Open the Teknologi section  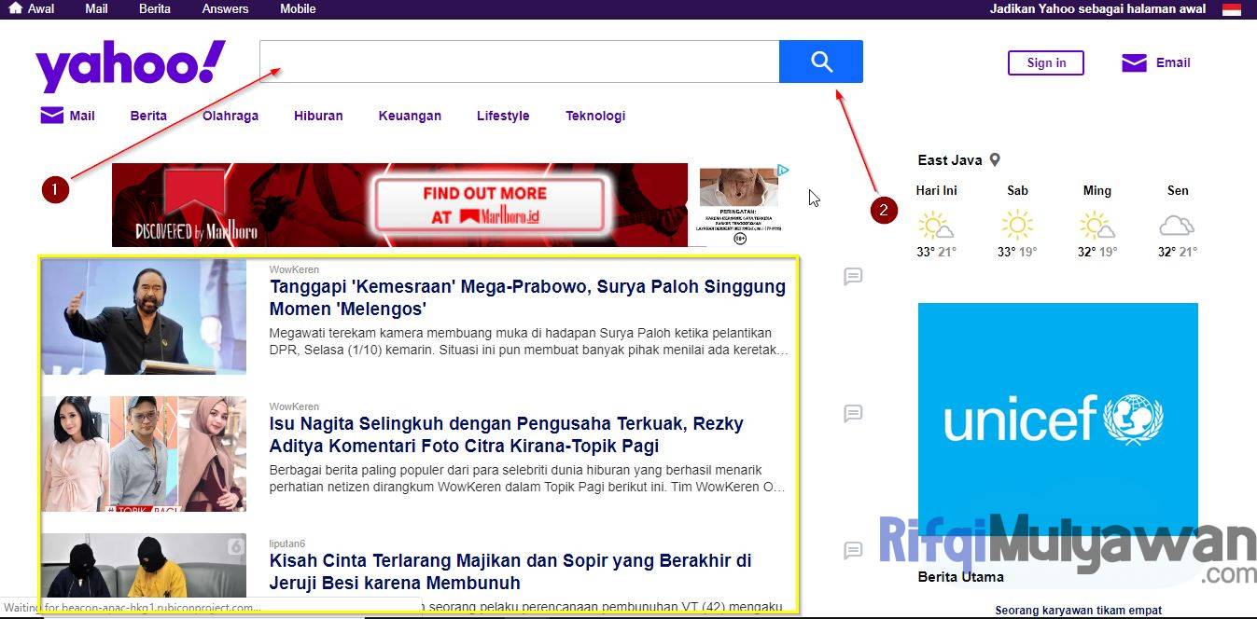(595, 115)
